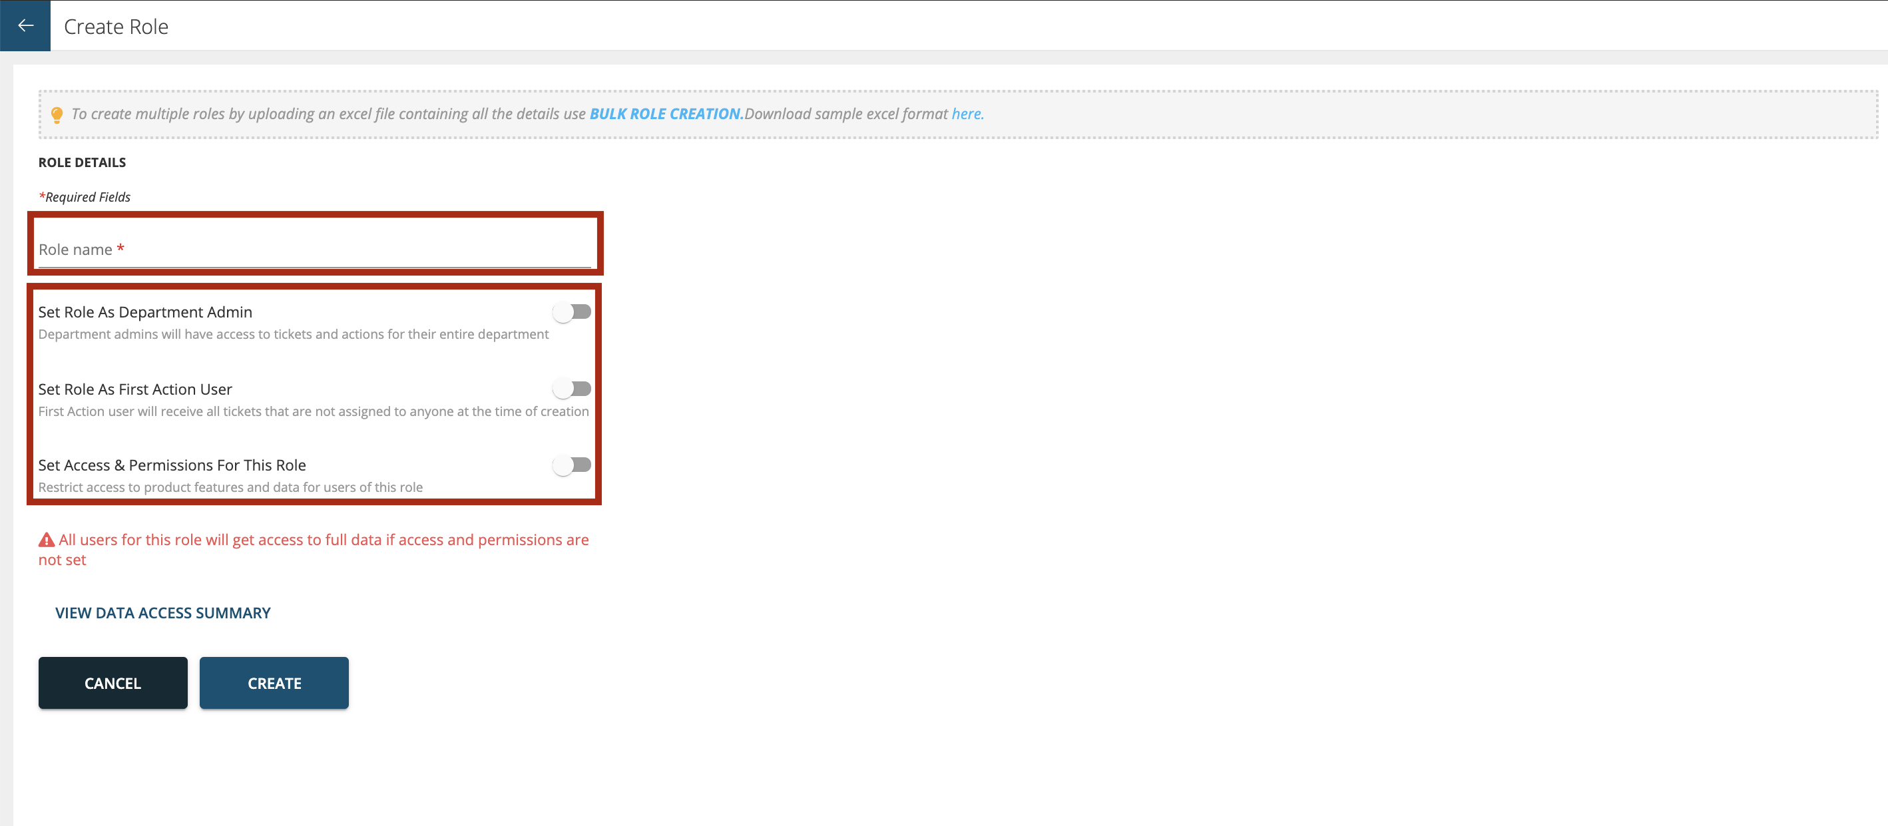Click 'To create multiple roles' tip text

(x=328, y=114)
